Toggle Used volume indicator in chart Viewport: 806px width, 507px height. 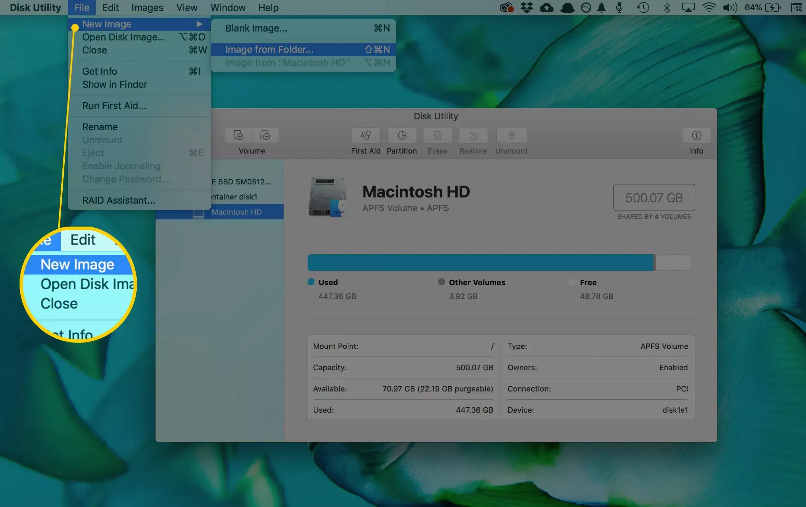[310, 282]
